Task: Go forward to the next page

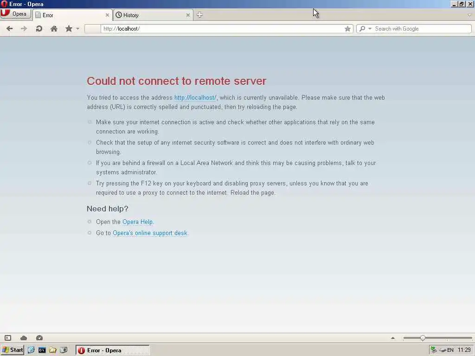Action: (24, 29)
